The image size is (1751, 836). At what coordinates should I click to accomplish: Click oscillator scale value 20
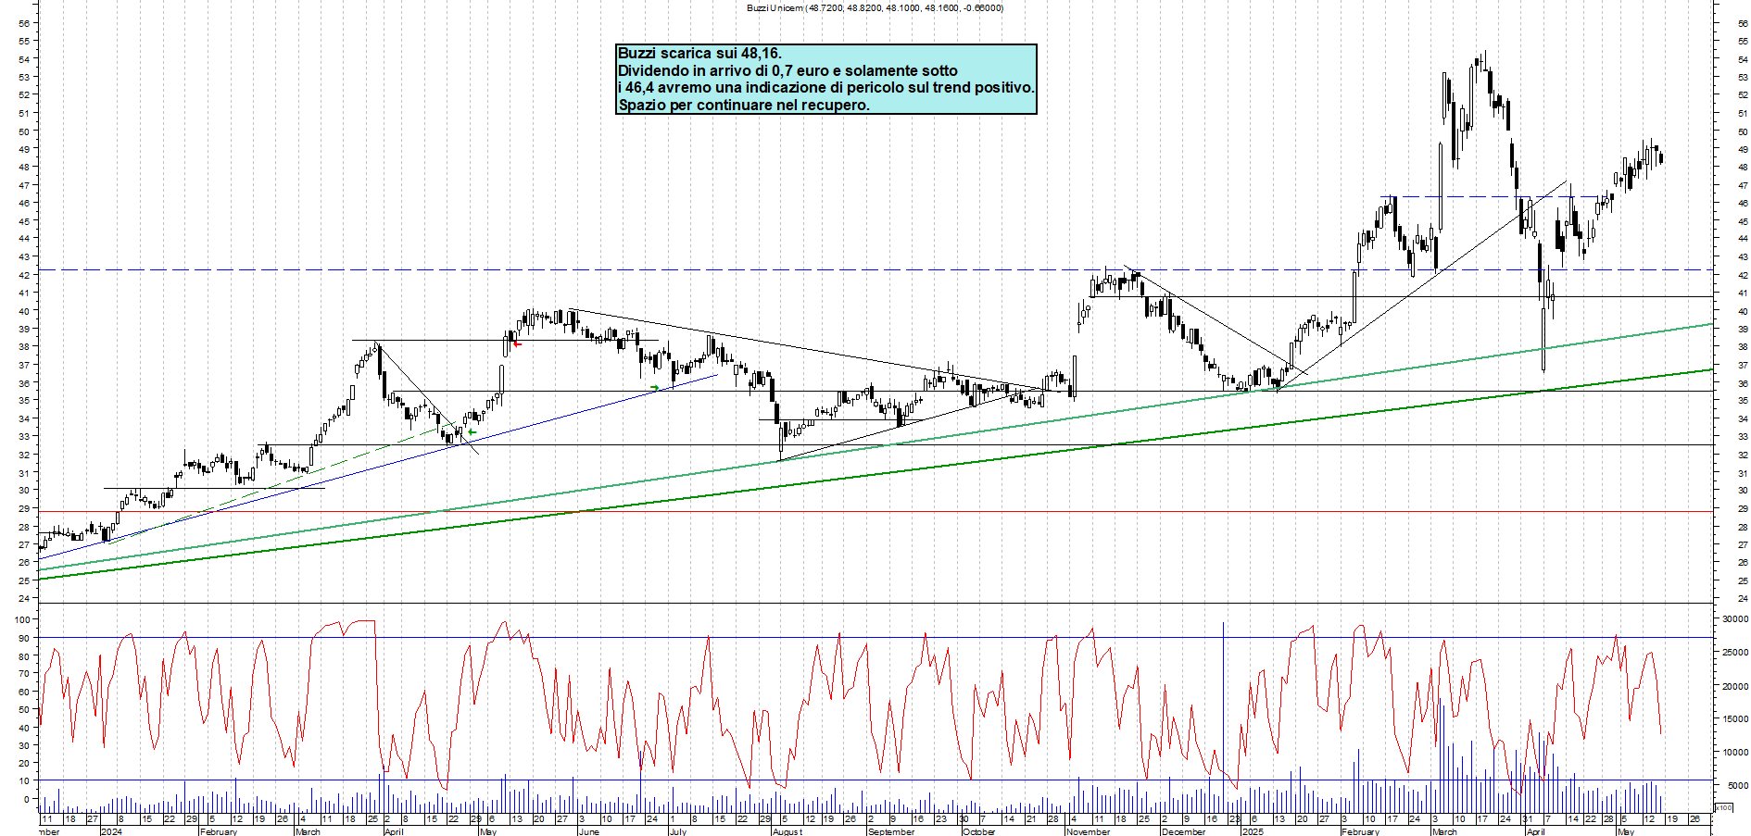(x=25, y=764)
